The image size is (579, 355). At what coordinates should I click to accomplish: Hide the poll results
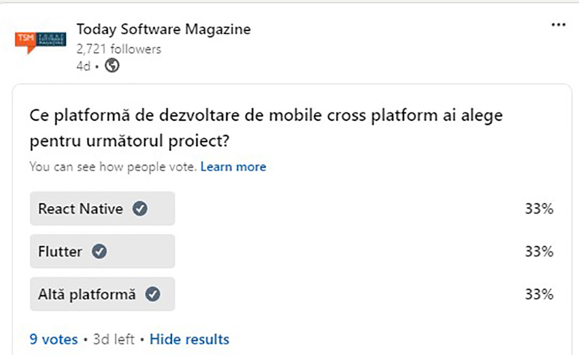(189, 339)
